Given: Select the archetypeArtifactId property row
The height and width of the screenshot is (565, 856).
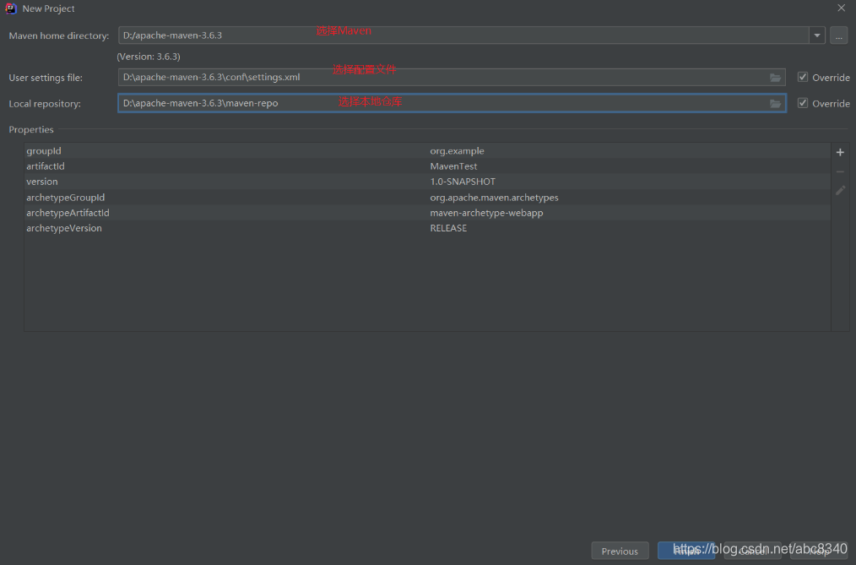Looking at the screenshot, I should [x=427, y=212].
